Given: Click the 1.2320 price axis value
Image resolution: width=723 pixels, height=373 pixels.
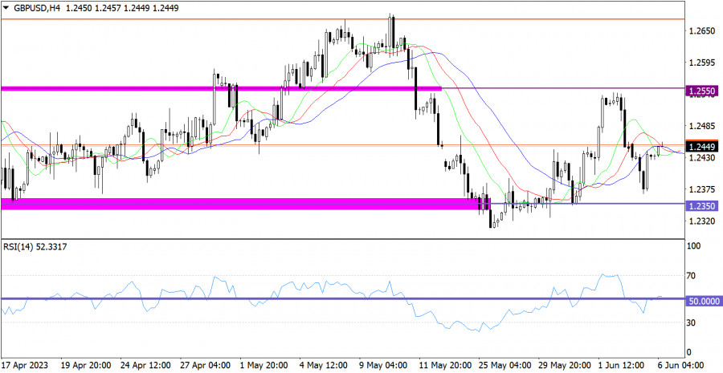Looking at the screenshot, I should coord(701,221).
